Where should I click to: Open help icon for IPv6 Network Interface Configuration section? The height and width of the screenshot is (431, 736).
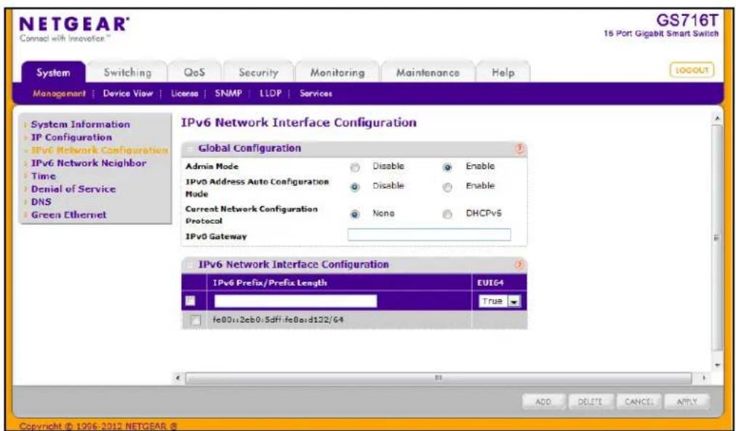[519, 265]
